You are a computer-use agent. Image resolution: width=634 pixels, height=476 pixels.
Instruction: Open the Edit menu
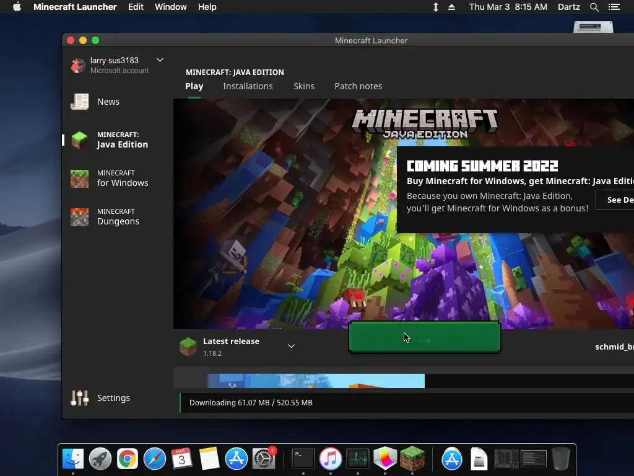136,7
